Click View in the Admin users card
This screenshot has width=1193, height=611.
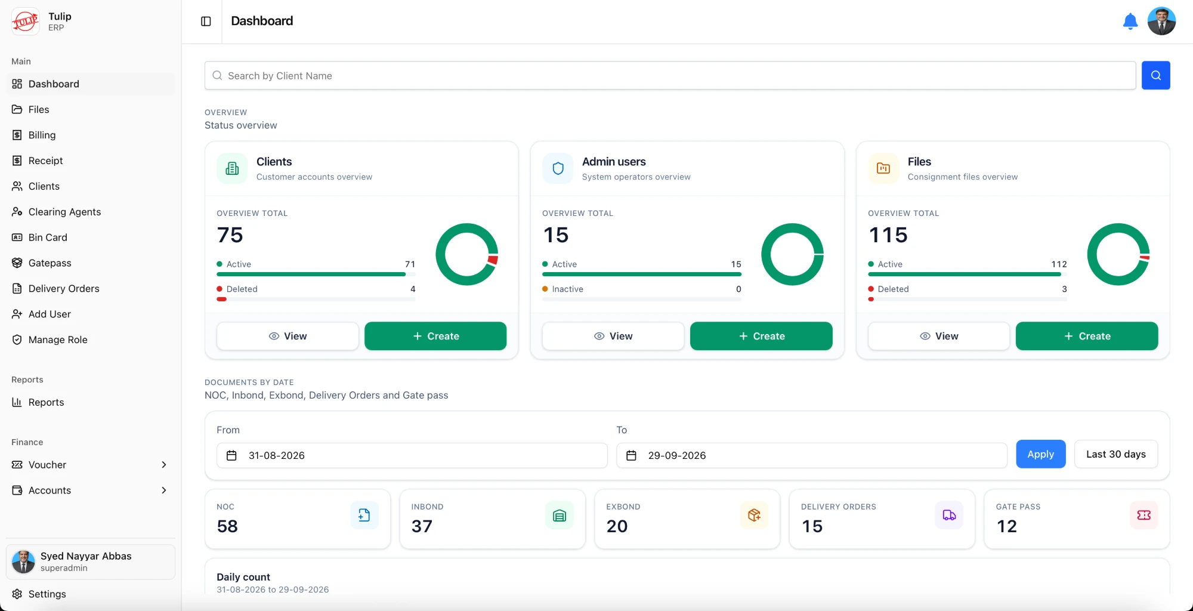pos(613,336)
